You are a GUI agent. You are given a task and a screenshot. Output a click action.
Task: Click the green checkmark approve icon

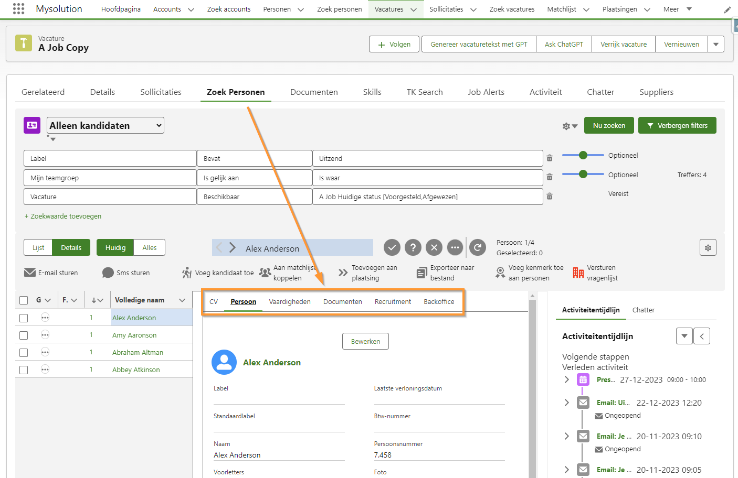392,247
